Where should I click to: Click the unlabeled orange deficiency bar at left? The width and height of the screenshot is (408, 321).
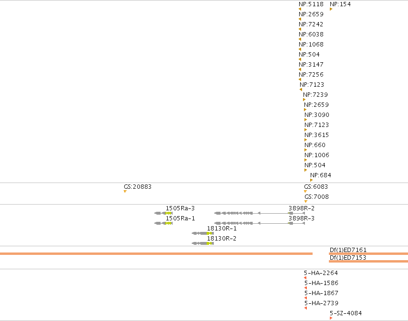click(156, 253)
